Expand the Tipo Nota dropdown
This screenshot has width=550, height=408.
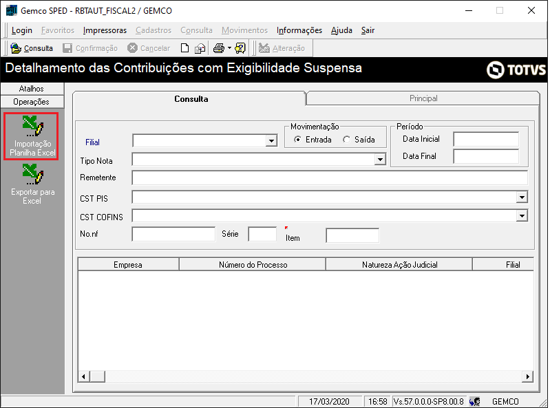point(380,160)
